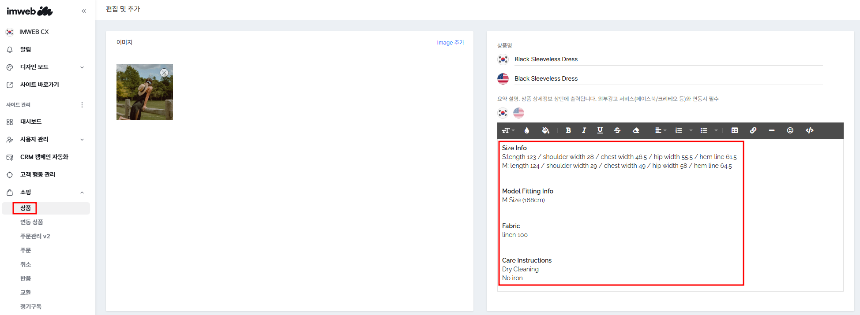Insert an unordered bullet list
This screenshot has width=860, height=315.
tap(704, 130)
